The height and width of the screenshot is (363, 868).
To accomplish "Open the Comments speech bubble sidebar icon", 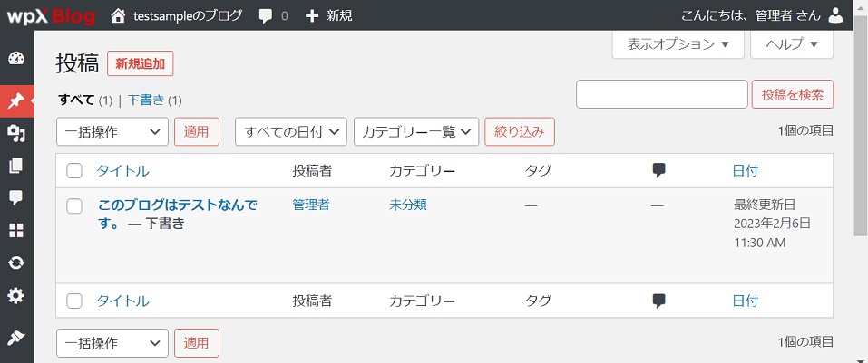I will 16,197.
